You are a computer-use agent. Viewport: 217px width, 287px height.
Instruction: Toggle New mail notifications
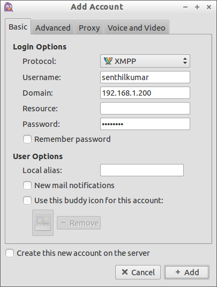[x=27, y=185]
